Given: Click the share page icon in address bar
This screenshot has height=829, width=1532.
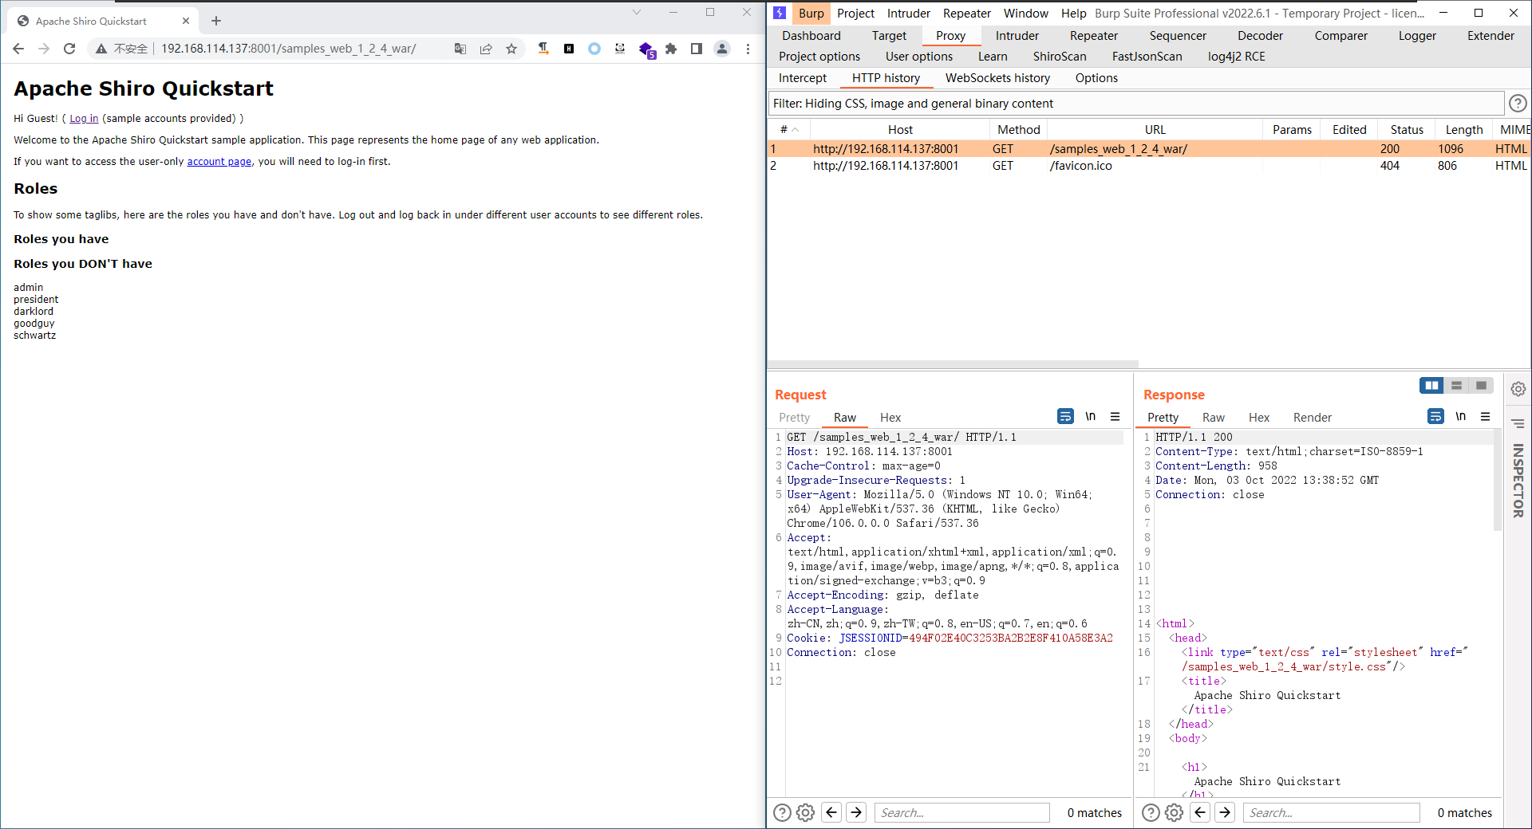Looking at the screenshot, I should (x=486, y=49).
